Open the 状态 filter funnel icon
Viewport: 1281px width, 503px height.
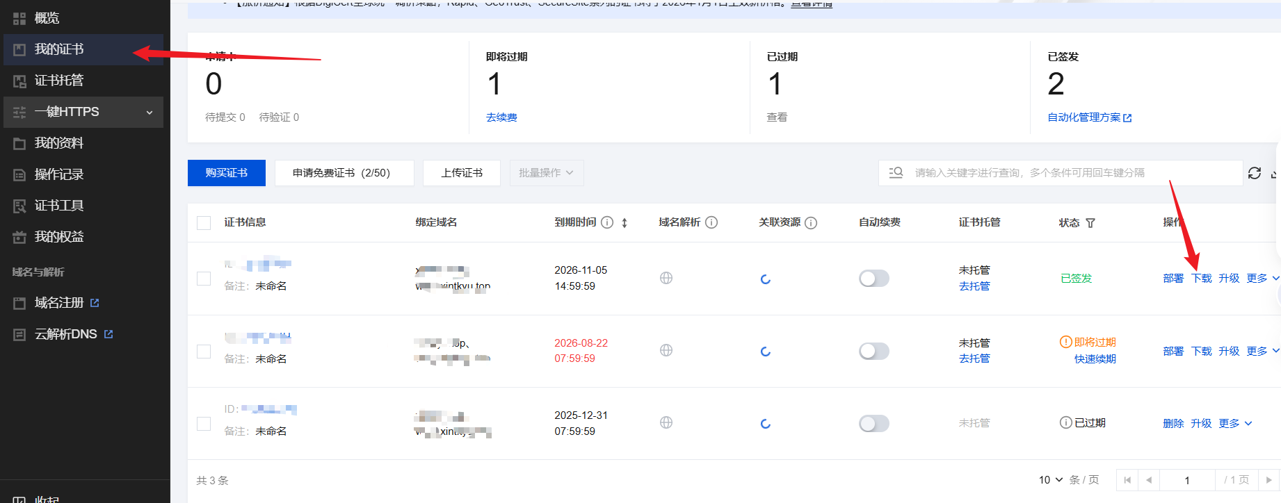pyautogui.click(x=1090, y=223)
